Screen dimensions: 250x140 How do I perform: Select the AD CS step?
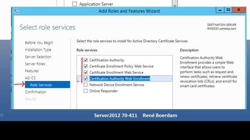(x=30, y=78)
